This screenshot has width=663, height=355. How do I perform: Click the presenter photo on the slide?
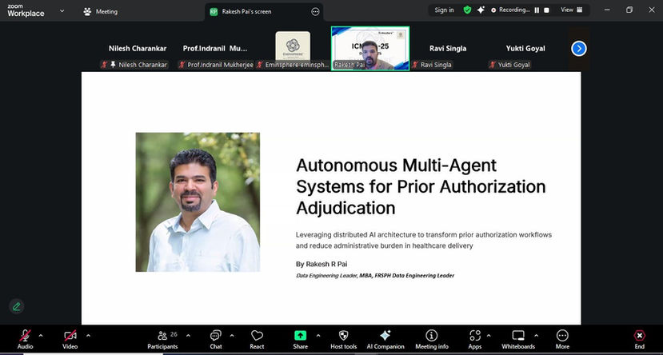[198, 202]
